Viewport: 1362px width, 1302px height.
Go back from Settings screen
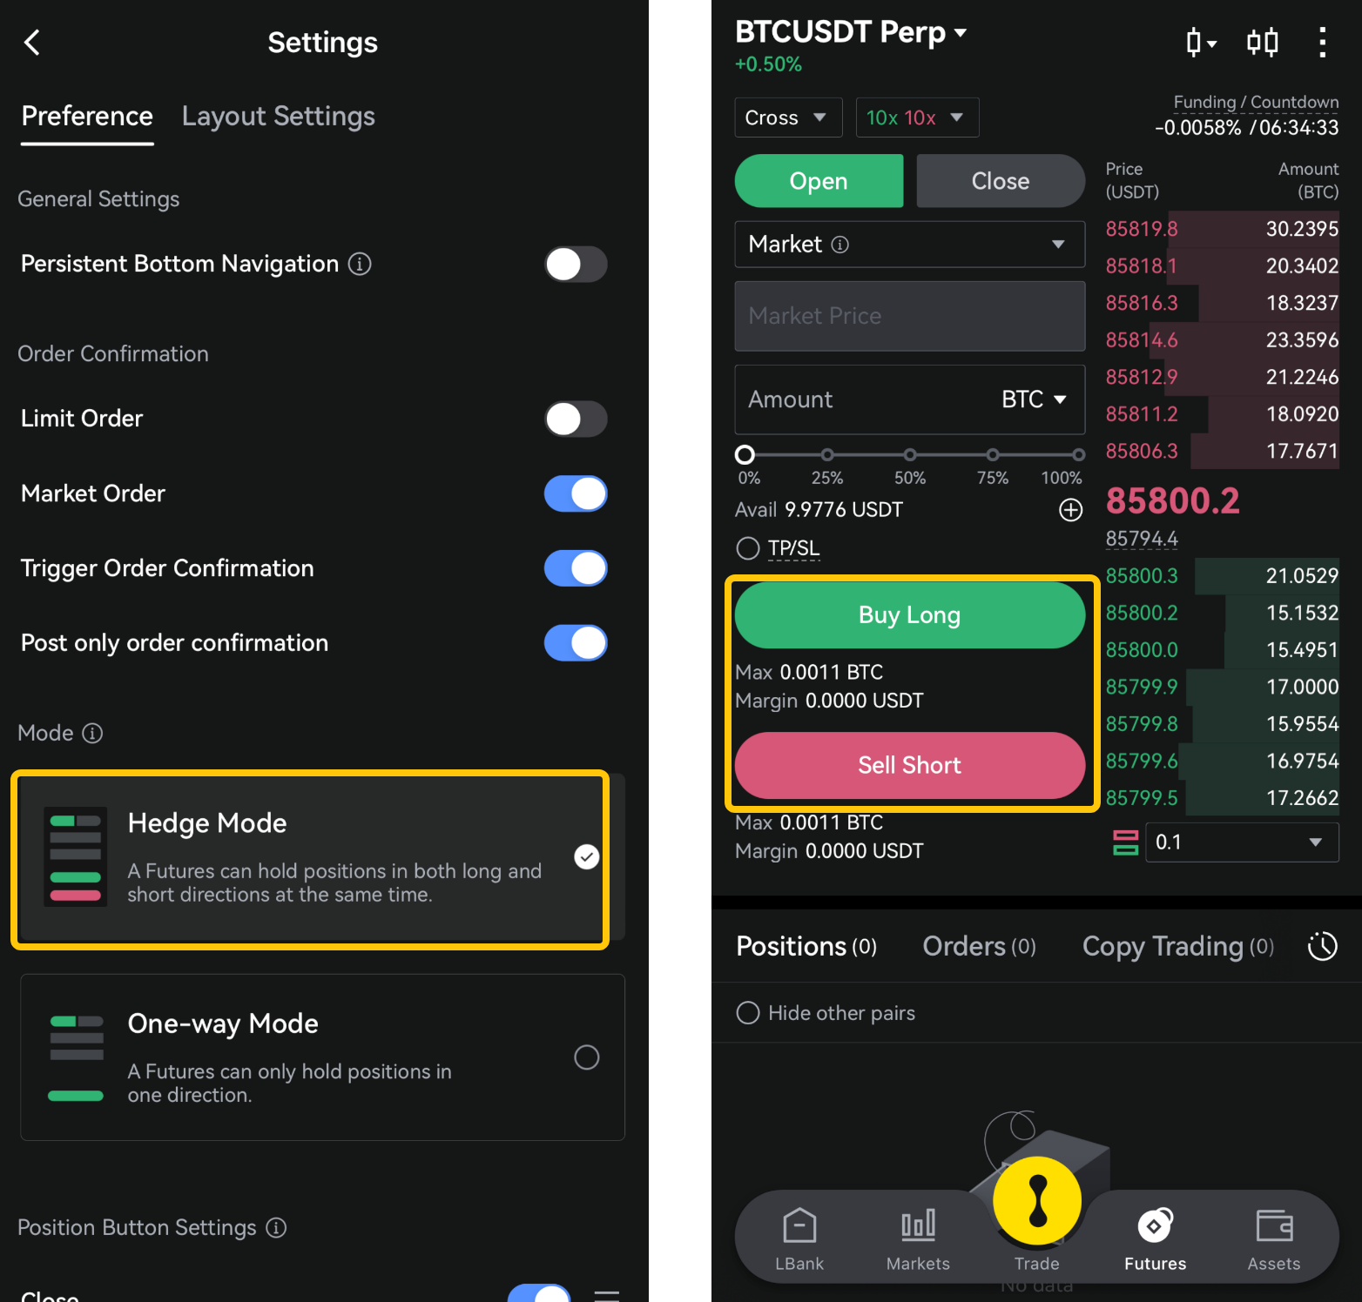click(x=32, y=43)
